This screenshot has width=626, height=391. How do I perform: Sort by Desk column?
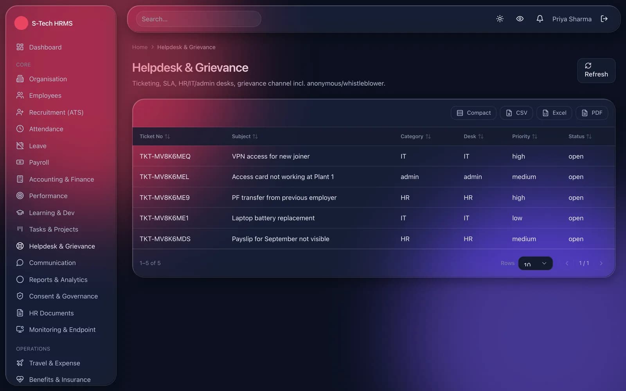pyautogui.click(x=473, y=136)
